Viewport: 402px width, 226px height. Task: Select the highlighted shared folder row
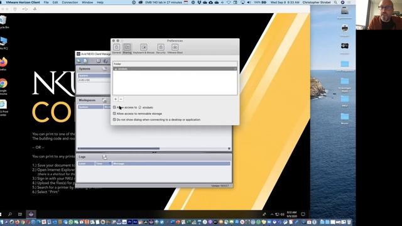[175, 68]
